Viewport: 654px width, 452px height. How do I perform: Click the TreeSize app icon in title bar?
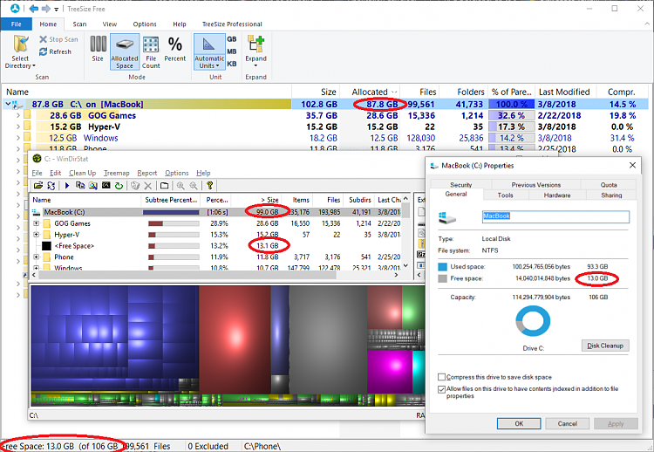click(x=15, y=9)
